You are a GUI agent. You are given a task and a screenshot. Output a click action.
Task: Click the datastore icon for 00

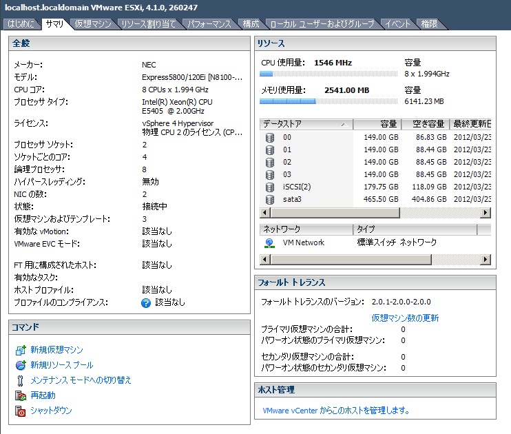pyautogui.click(x=270, y=138)
